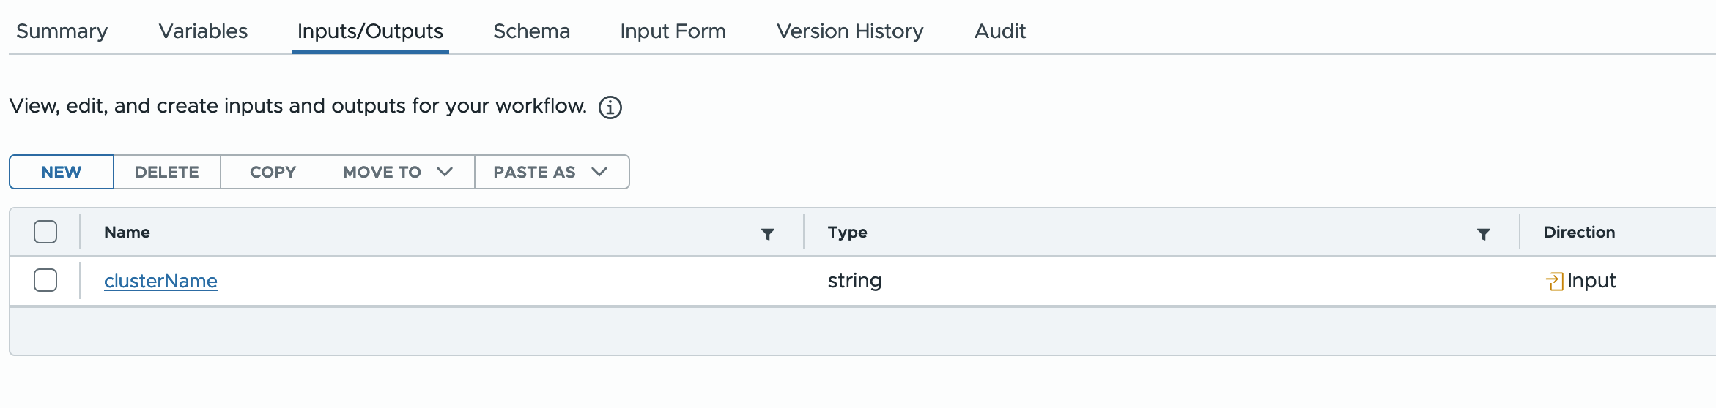Open the clusterName parameter link
The width and height of the screenshot is (1716, 408).
(160, 281)
